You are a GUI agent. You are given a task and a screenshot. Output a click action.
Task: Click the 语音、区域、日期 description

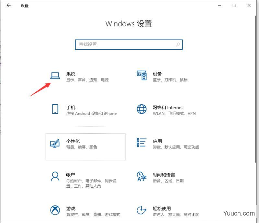click(168, 181)
